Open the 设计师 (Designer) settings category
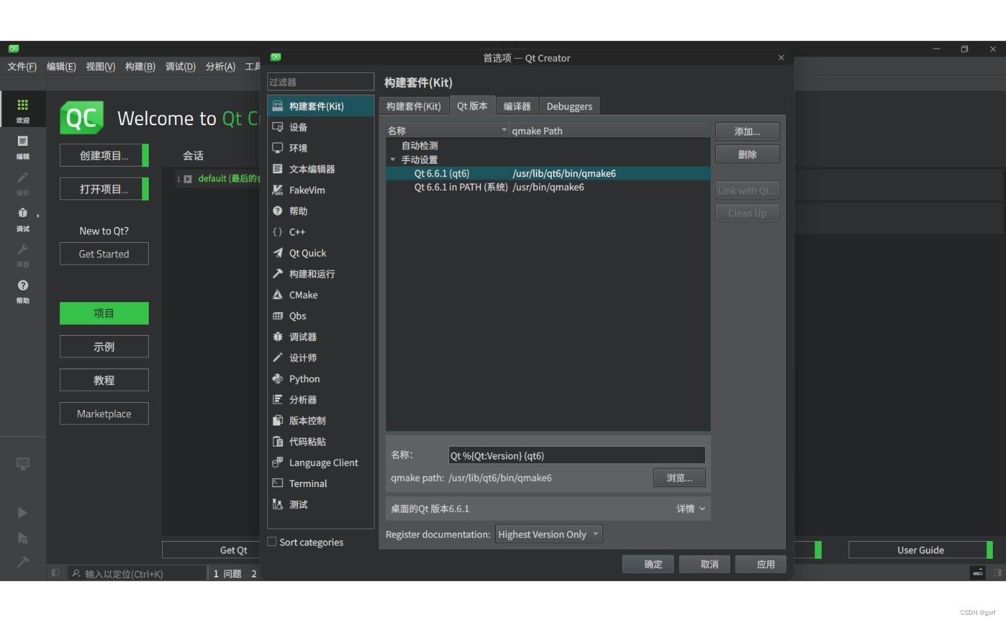The image size is (1006, 622). pyautogui.click(x=321, y=358)
